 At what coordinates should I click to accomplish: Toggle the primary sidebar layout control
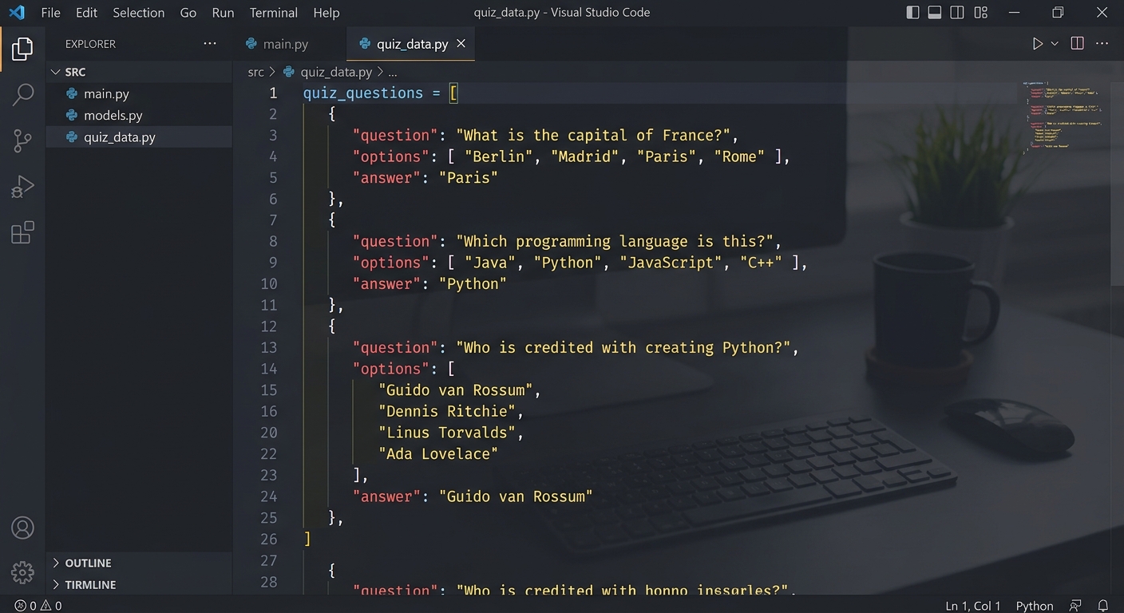tap(911, 12)
